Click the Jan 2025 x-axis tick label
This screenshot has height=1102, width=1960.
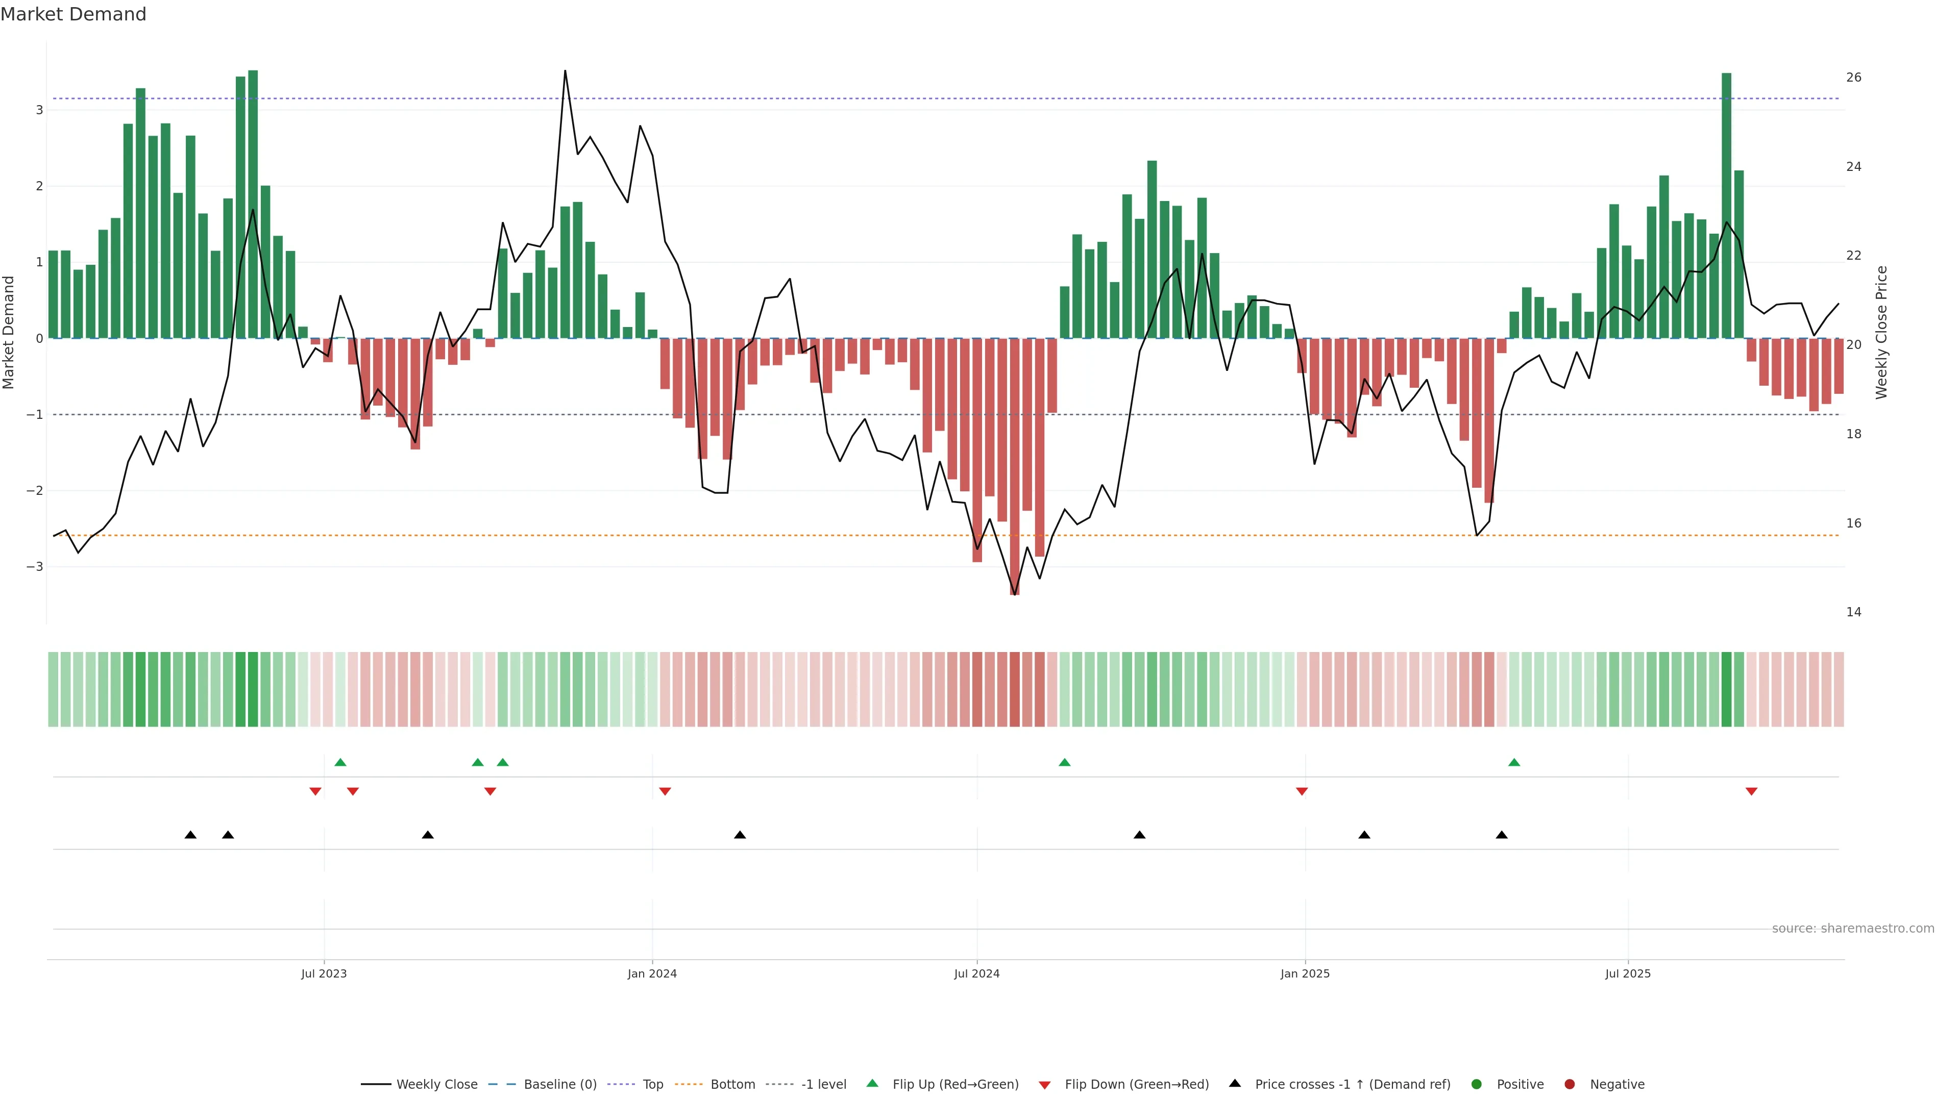tap(1305, 974)
